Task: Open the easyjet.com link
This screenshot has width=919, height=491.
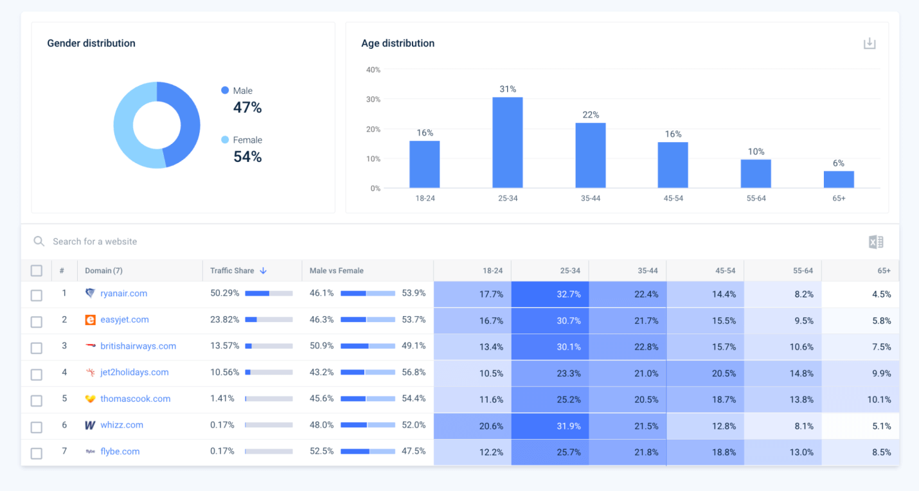Action: (125, 319)
